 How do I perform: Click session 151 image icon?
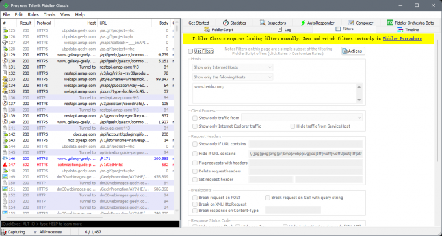tap(5, 189)
